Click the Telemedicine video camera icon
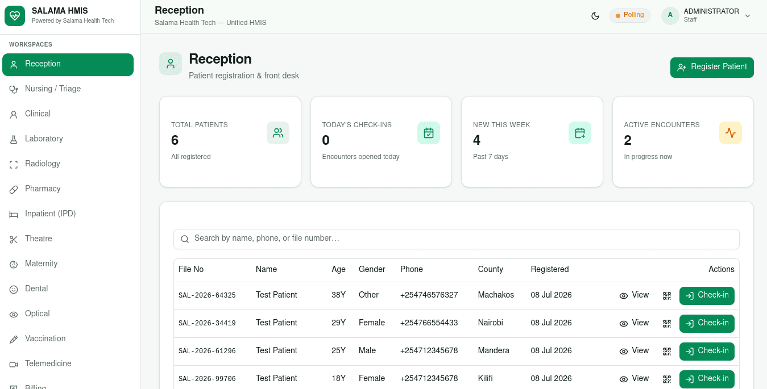Screen dimensions: 767x389 click(x=14, y=365)
